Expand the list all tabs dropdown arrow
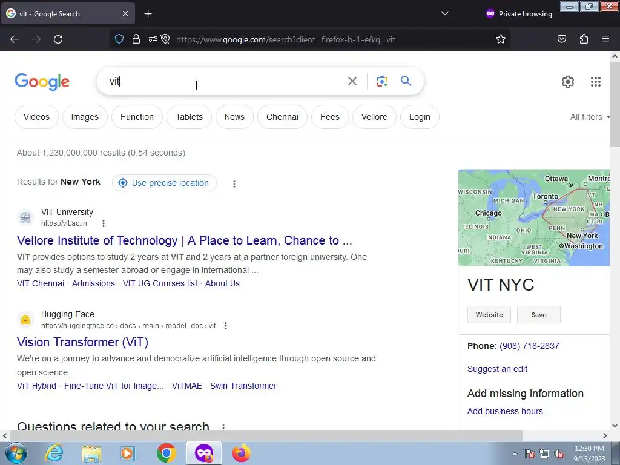The image size is (620, 465). 445,13
